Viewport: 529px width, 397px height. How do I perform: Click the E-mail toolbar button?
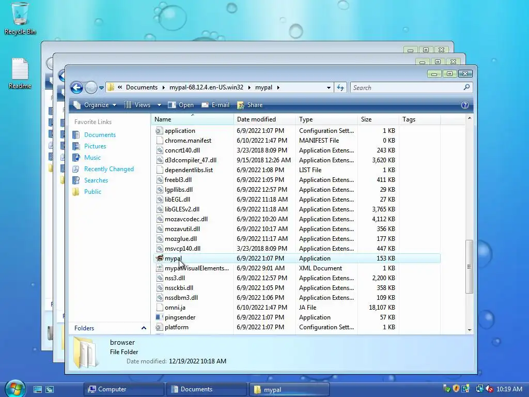click(x=215, y=105)
